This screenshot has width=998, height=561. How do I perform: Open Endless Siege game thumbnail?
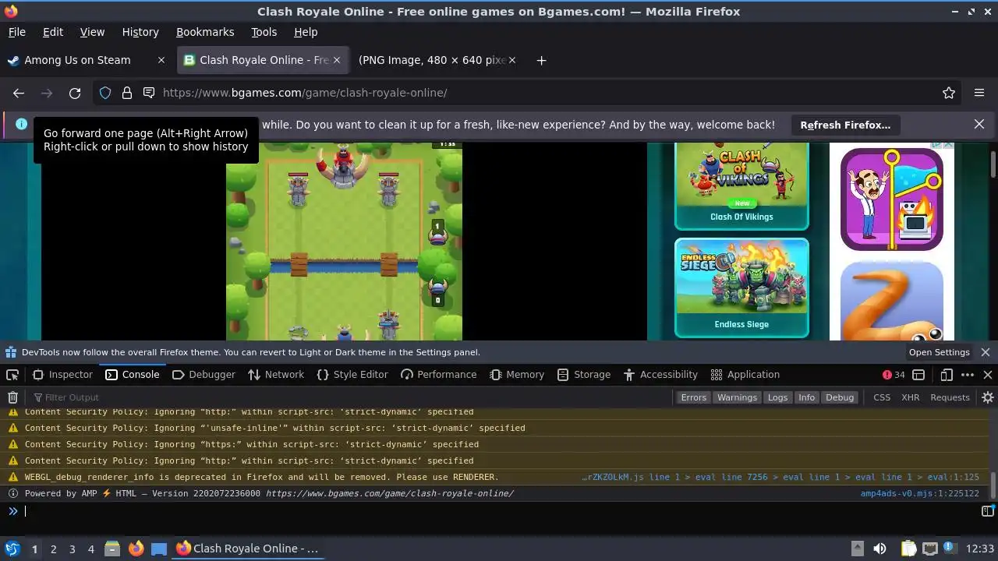pyautogui.click(x=741, y=288)
